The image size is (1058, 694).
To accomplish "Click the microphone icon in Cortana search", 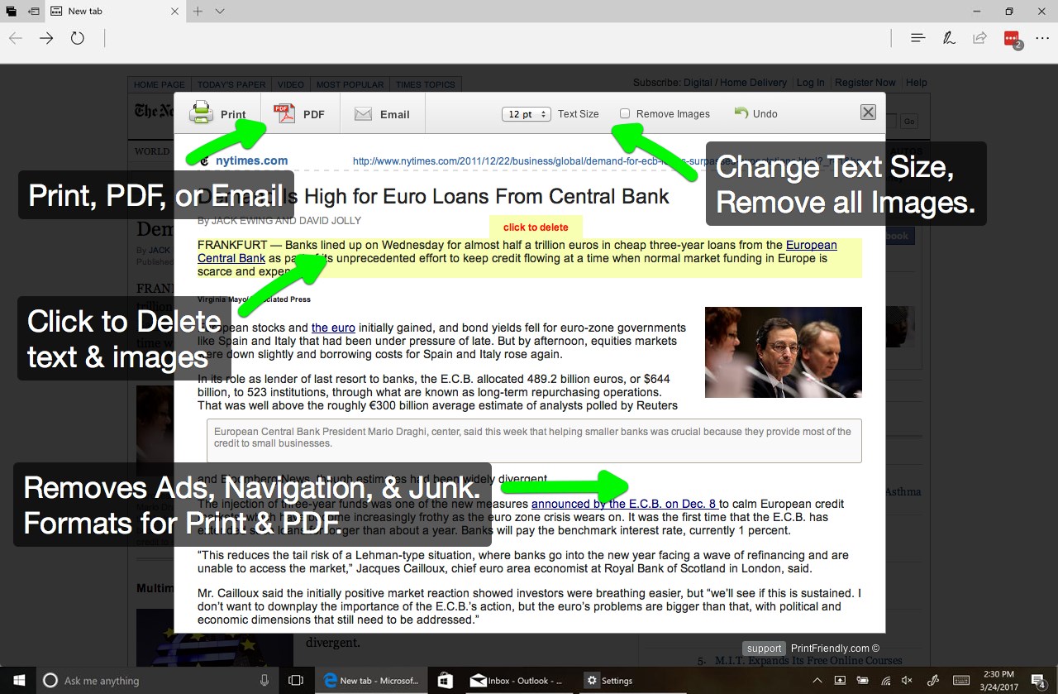I will (264, 680).
